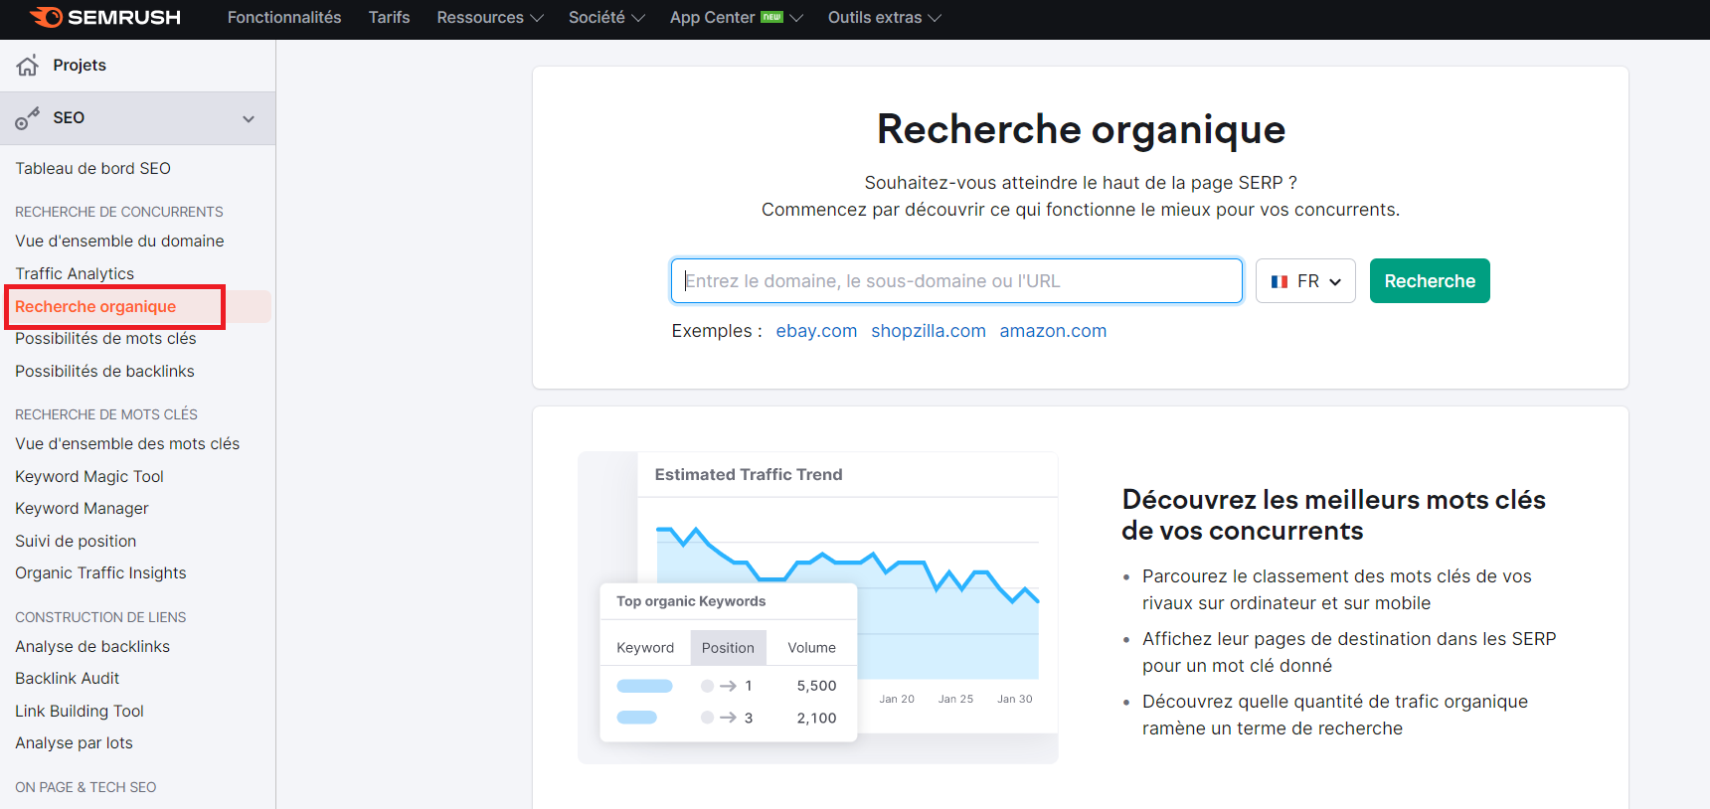Open Analyse de backlinks
The image size is (1710, 809).
click(x=92, y=647)
